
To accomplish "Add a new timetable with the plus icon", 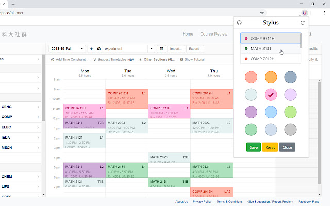I will pyautogui.click(x=91, y=49).
